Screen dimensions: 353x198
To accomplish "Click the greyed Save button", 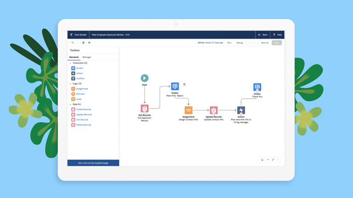I will [x=277, y=43].
